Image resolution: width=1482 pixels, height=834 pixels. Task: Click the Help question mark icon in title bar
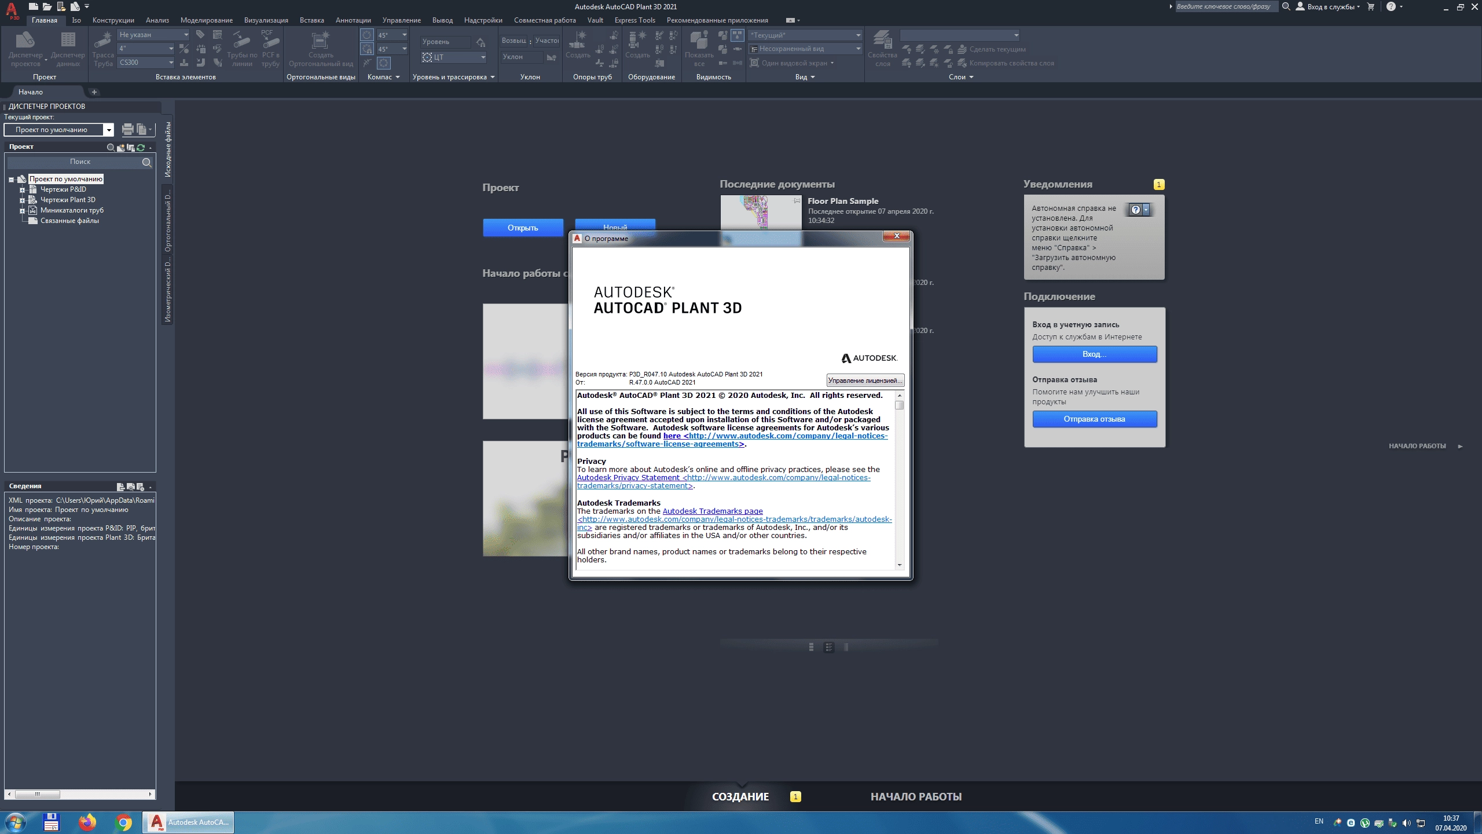(1391, 6)
